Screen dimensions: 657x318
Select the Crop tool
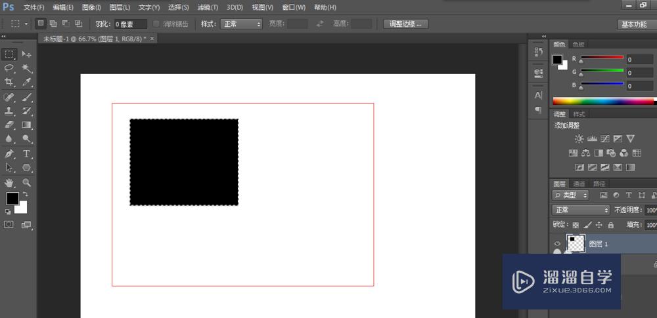pyautogui.click(x=9, y=82)
